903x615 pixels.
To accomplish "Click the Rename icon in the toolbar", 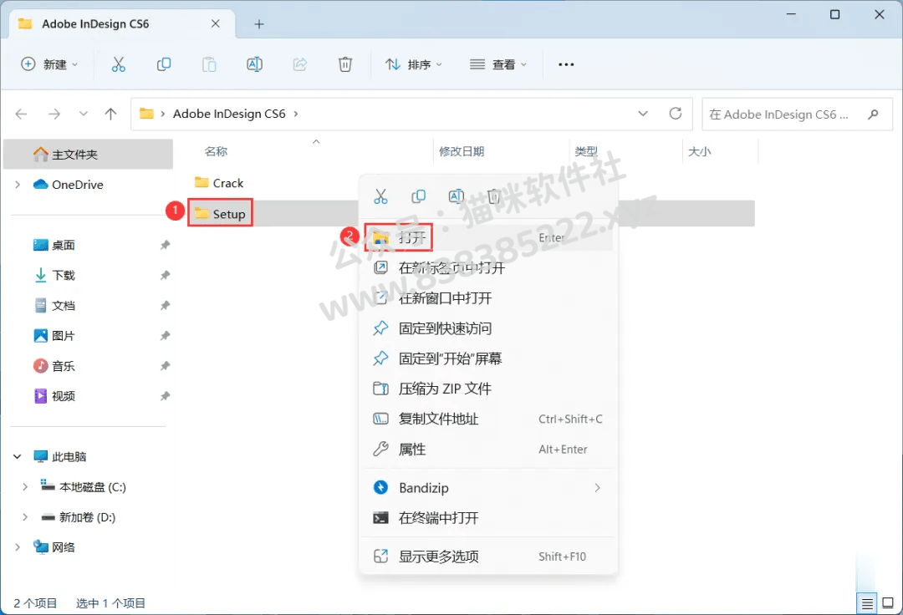I will click(x=254, y=64).
